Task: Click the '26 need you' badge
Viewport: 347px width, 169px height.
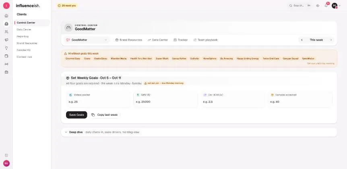Action: [67, 6]
